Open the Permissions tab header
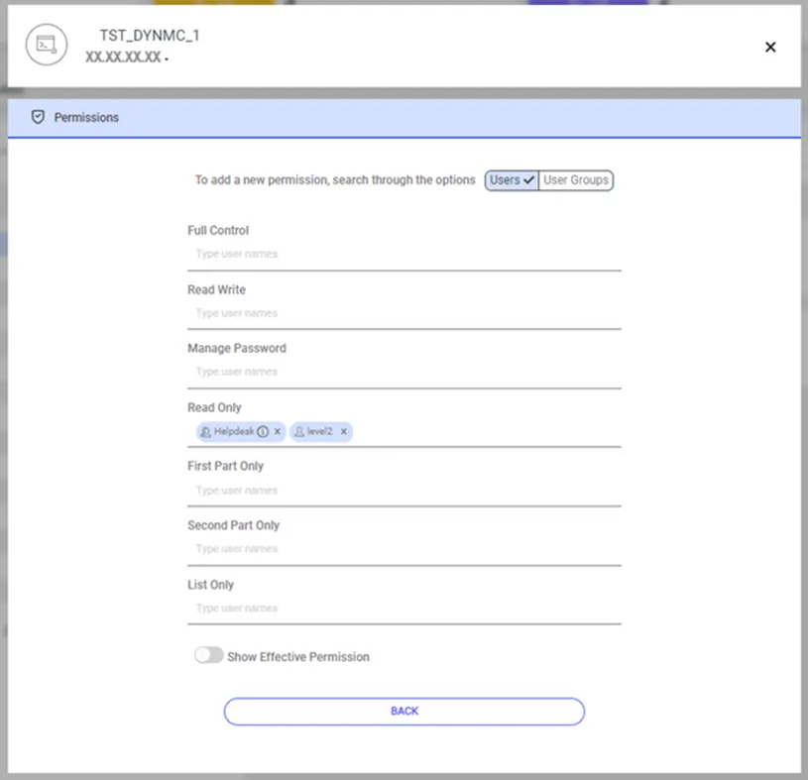 (x=404, y=118)
